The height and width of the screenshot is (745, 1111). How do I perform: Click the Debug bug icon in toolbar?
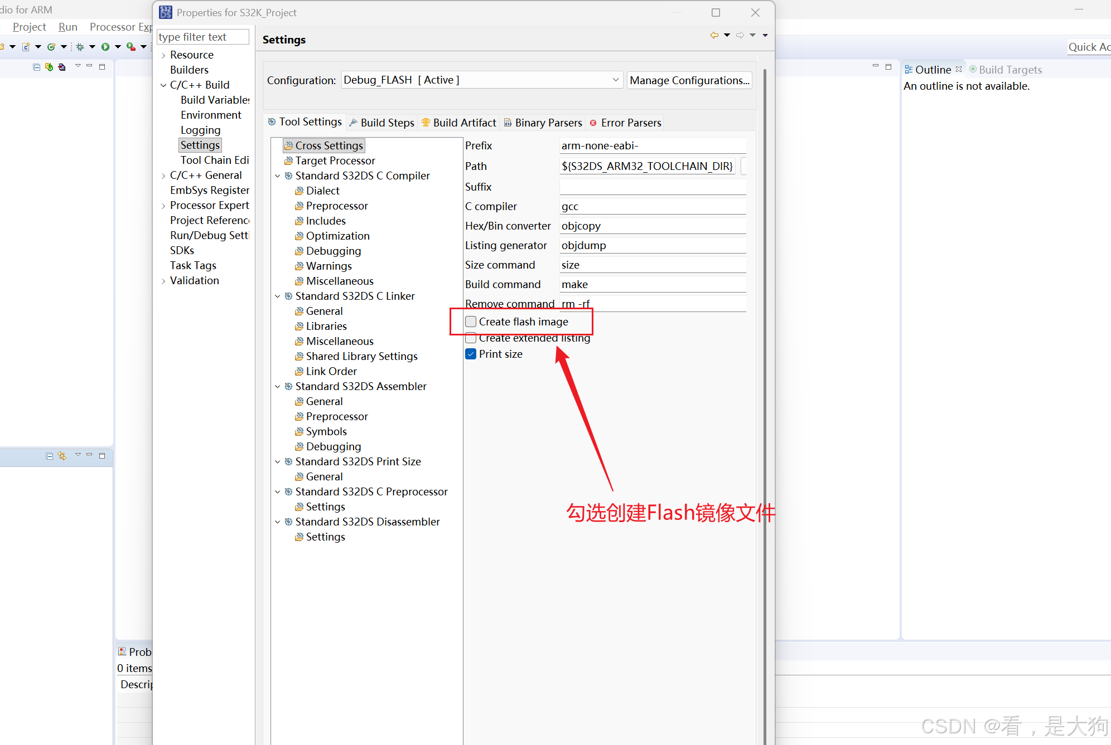pos(80,47)
